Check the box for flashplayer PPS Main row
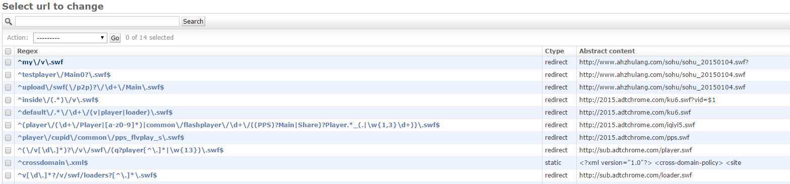This screenshot has width=790, height=184. pos(8,125)
